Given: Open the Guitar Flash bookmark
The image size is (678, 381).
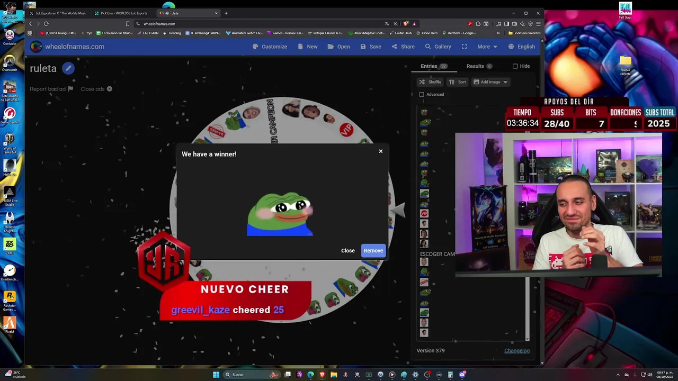Looking at the screenshot, I should (x=400, y=33).
